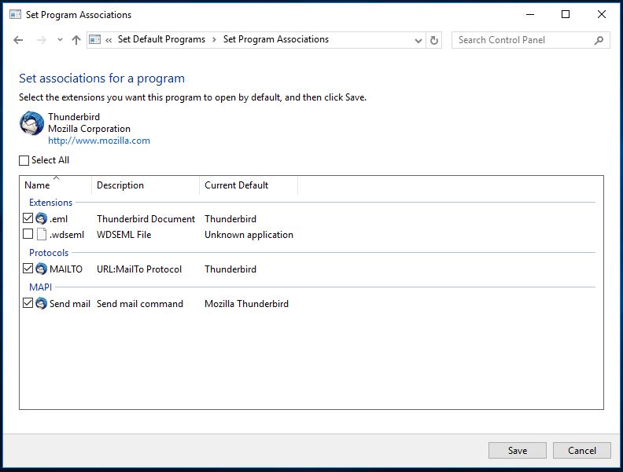Uncheck the MAILTO protocol checkbox

click(28, 269)
